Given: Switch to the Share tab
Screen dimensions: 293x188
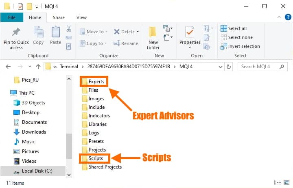Looking at the screenshot, I should coord(59,17).
